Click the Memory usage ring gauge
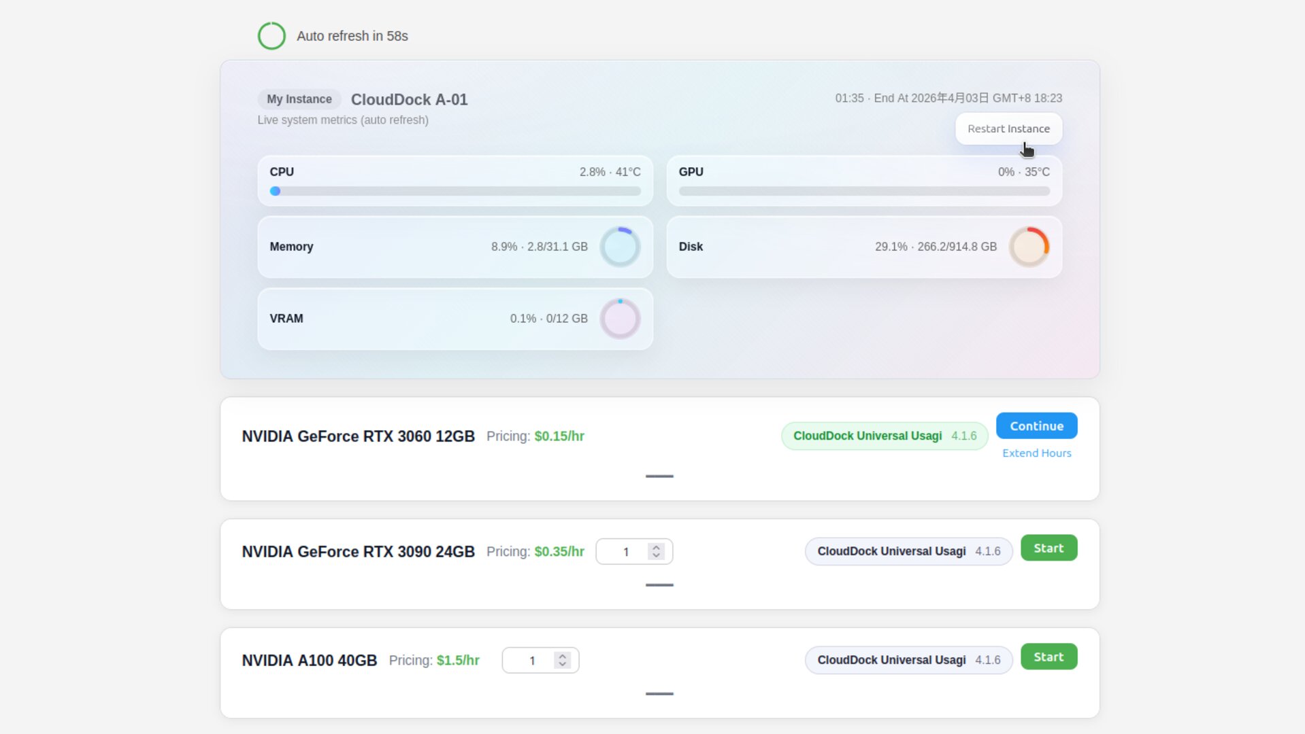The image size is (1305, 734). (619, 247)
